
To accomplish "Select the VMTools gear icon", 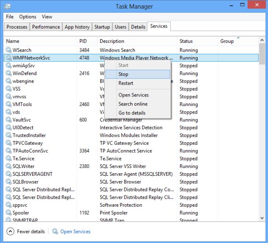I will (x=8, y=104).
